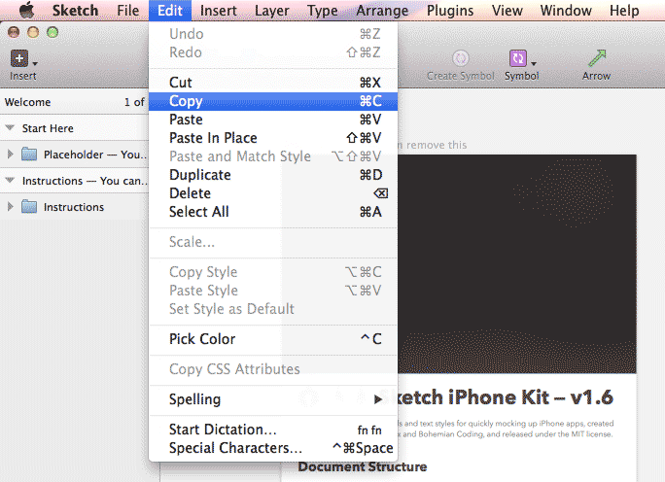Expand the Placeholder layer group
This screenshot has width=665, height=482.
coord(10,155)
